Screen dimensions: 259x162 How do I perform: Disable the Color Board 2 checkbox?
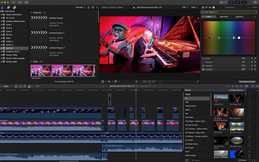pyautogui.click(x=203, y=12)
